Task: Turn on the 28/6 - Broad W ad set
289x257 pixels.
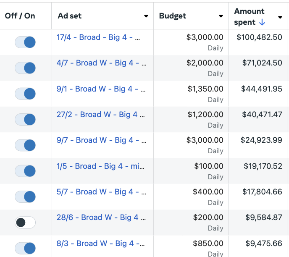Action: tap(25, 223)
